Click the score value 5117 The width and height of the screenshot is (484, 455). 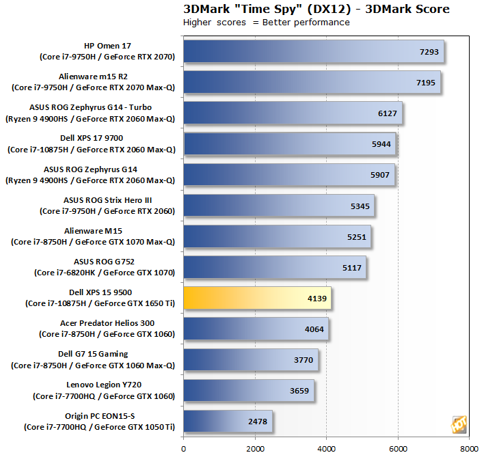[352, 268]
